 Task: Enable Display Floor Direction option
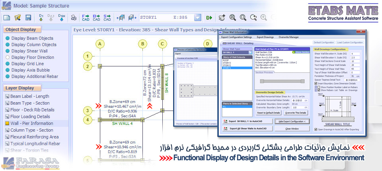[x=8, y=57]
